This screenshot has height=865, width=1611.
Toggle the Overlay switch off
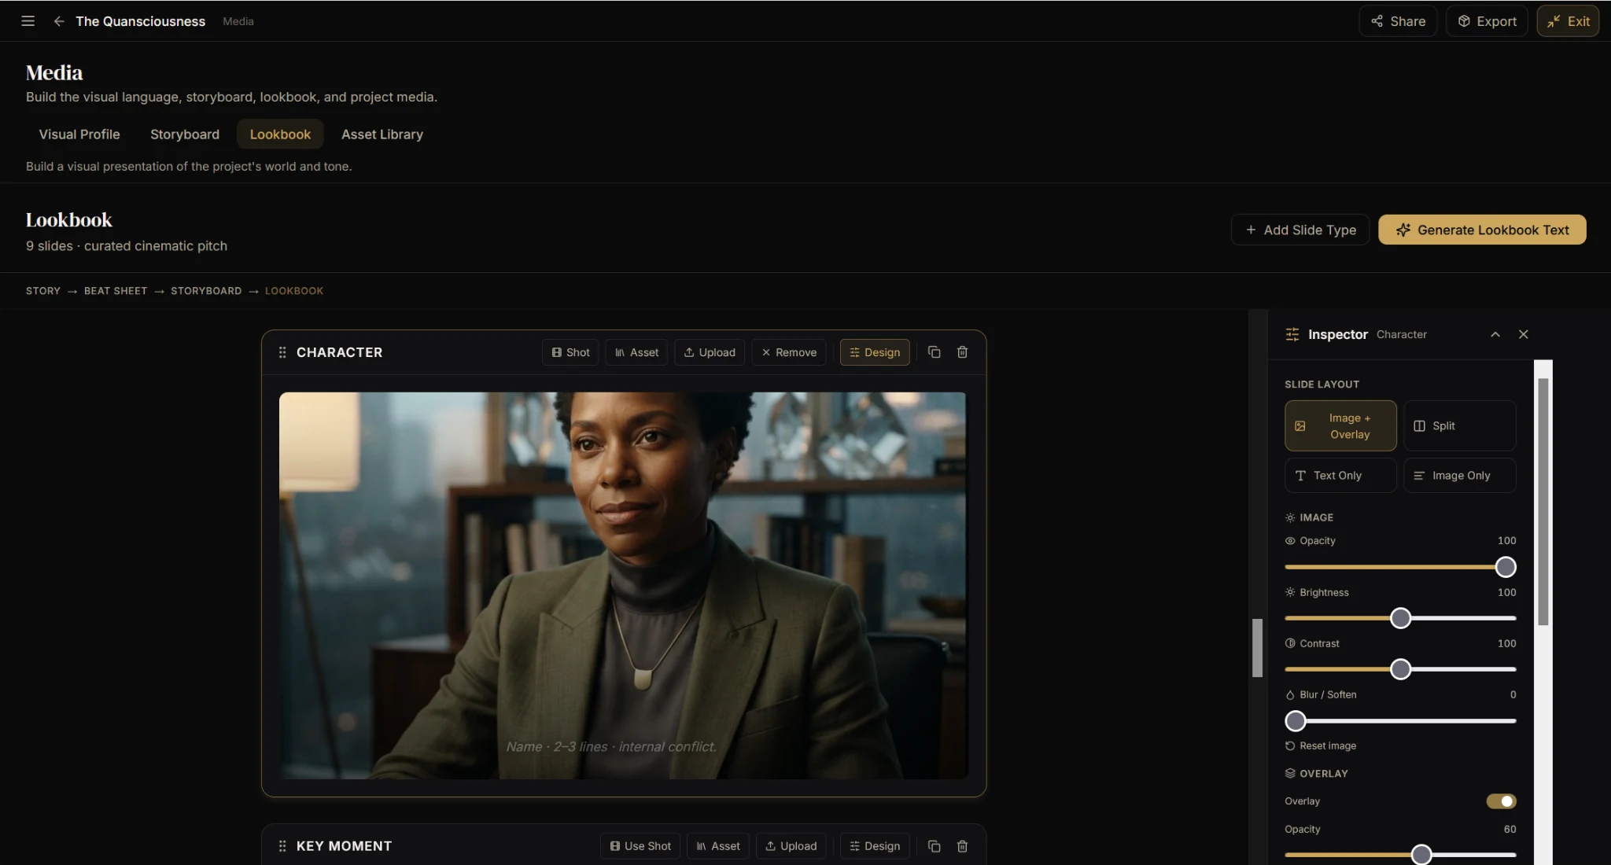1501,801
